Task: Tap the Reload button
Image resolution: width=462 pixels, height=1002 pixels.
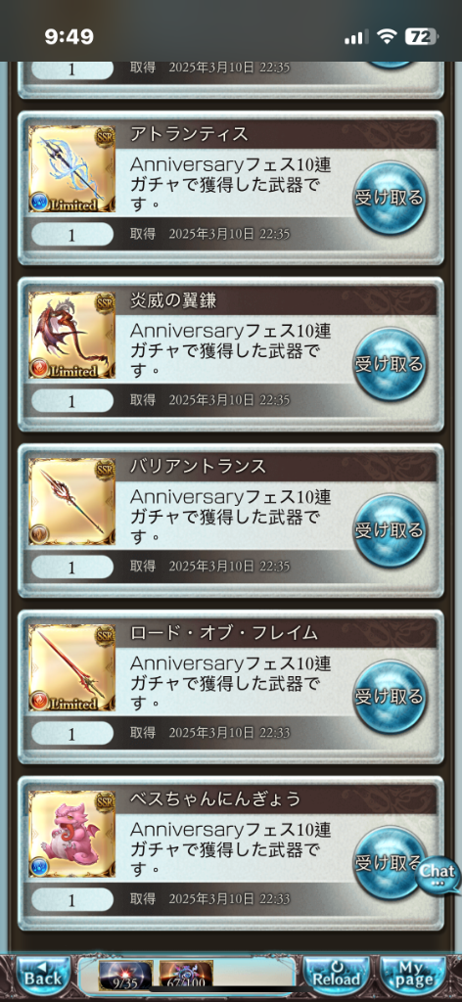Action: tap(337, 975)
